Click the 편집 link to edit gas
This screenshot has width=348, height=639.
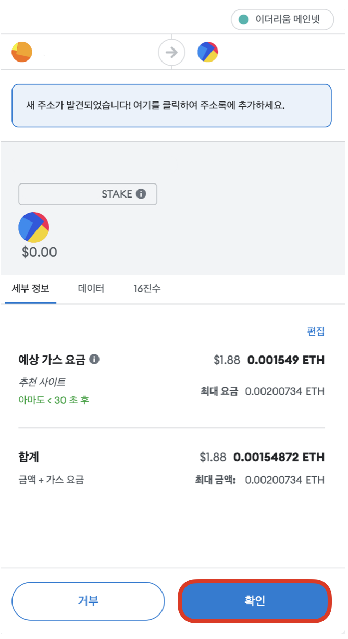point(316,331)
